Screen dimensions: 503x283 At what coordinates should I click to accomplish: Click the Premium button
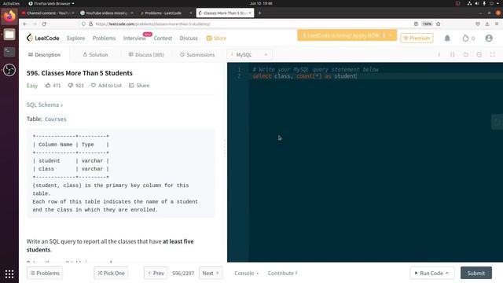417,39
